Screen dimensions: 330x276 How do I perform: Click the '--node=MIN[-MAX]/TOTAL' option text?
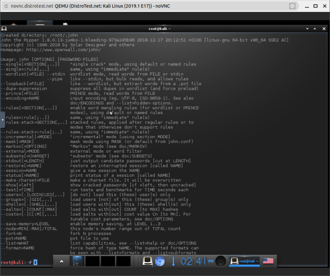coord(29,229)
